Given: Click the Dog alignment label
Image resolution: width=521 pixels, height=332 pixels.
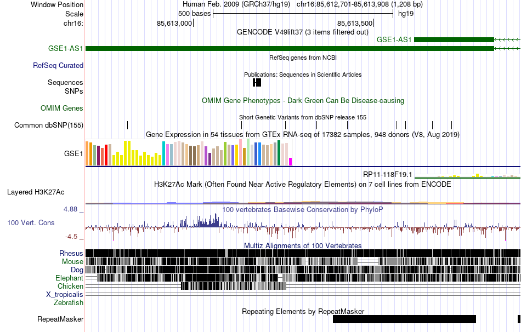Looking at the screenshot, I should (x=77, y=270).
